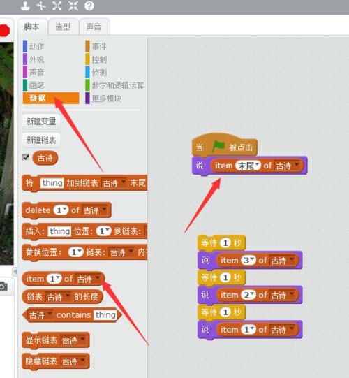Open the 画笔 block category

[37, 85]
